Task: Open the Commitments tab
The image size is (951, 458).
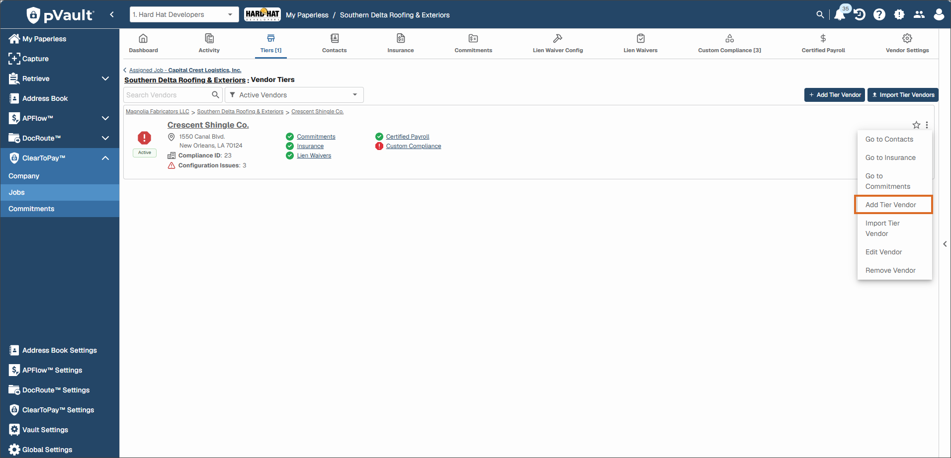Action: [473, 43]
